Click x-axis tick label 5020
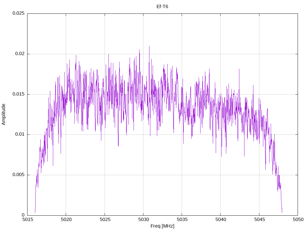This screenshot has width=306, height=230. pos(66,220)
